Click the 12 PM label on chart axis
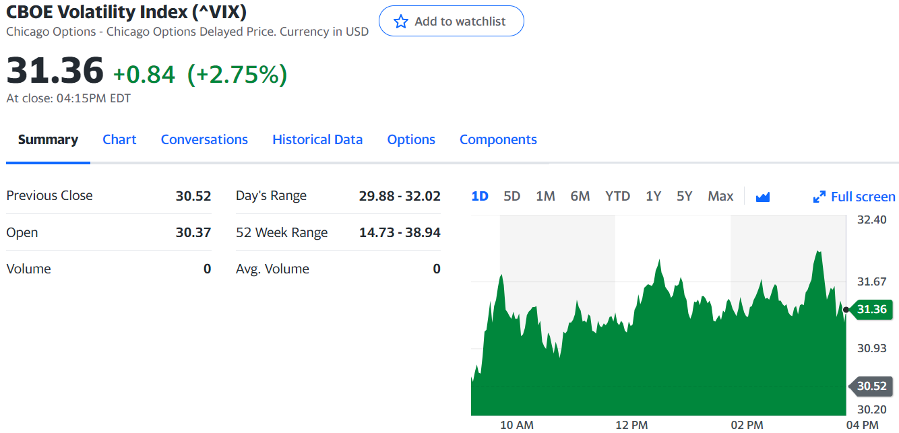The width and height of the screenshot is (899, 433). coord(631,425)
